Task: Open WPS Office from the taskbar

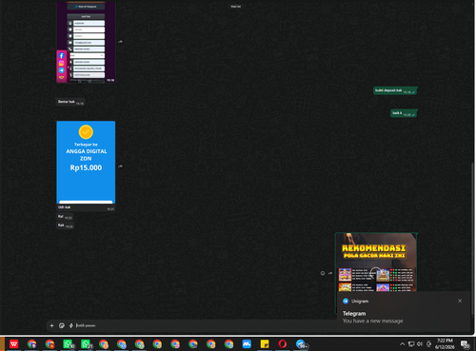Action: point(14,344)
